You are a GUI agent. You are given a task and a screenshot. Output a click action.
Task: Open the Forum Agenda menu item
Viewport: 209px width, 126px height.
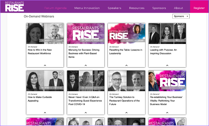55,8
